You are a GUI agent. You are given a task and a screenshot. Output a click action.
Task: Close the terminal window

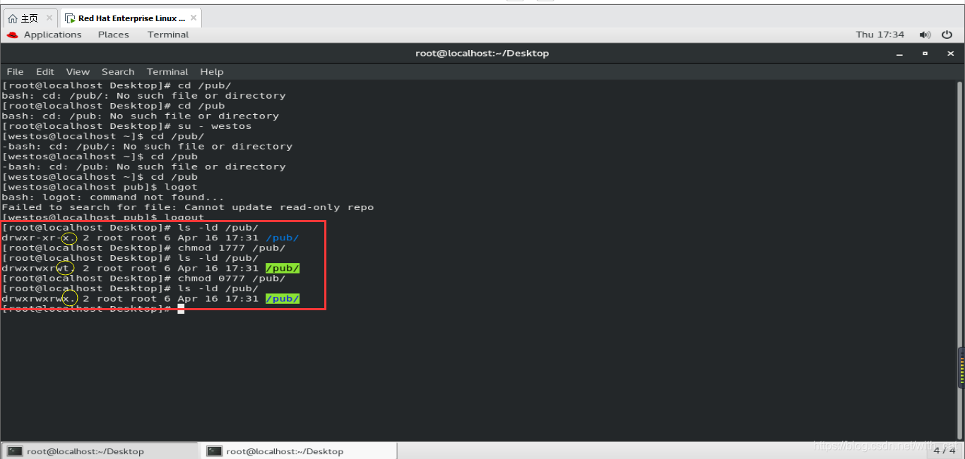tap(949, 53)
